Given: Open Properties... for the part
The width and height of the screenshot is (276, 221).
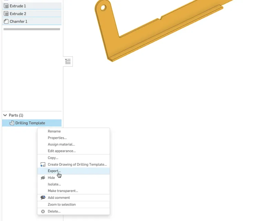Looking at the screenshot, I should pos(57,138).
